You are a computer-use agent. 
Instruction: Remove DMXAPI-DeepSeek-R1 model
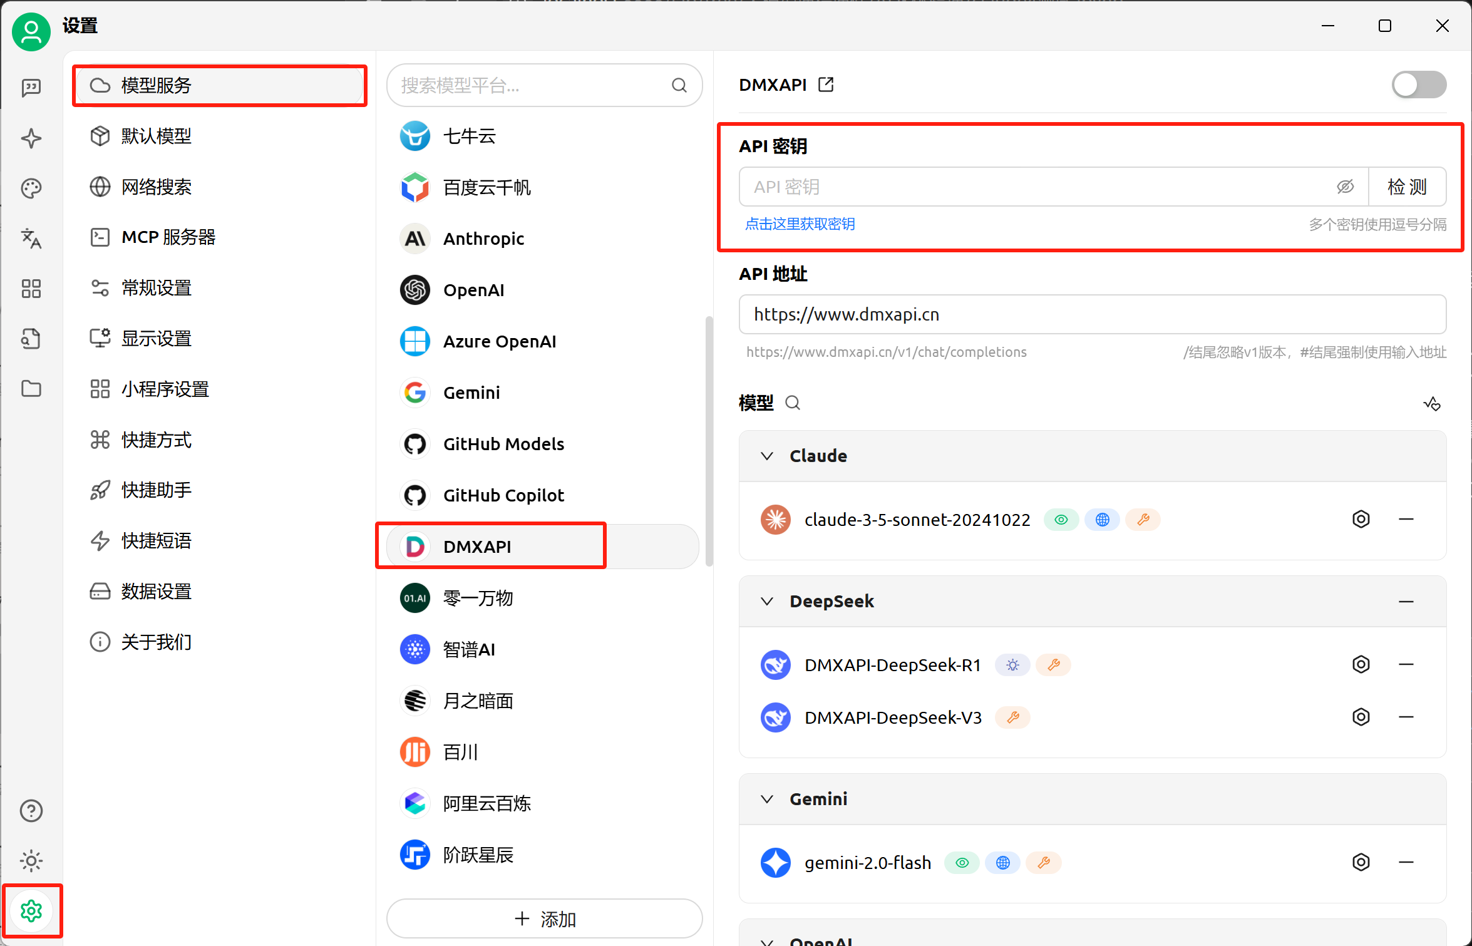click(1406, 665)
